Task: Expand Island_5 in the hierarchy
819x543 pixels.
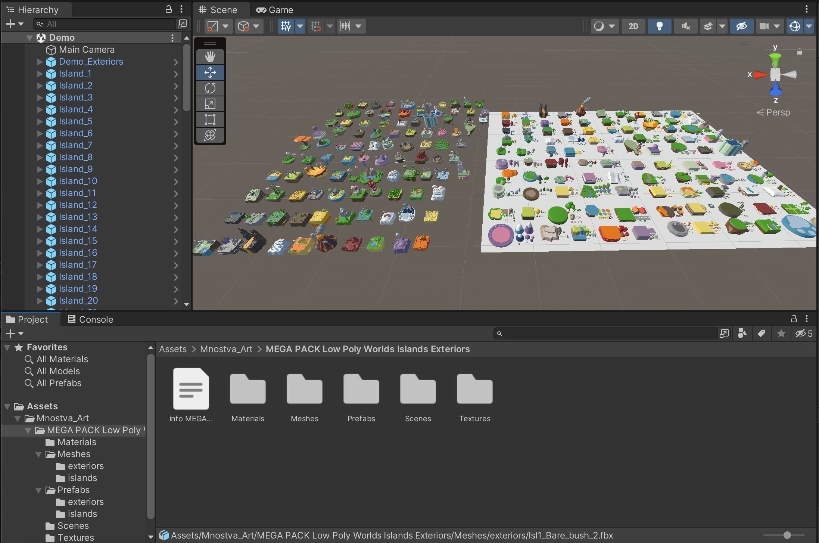Action: click(40, 121)
